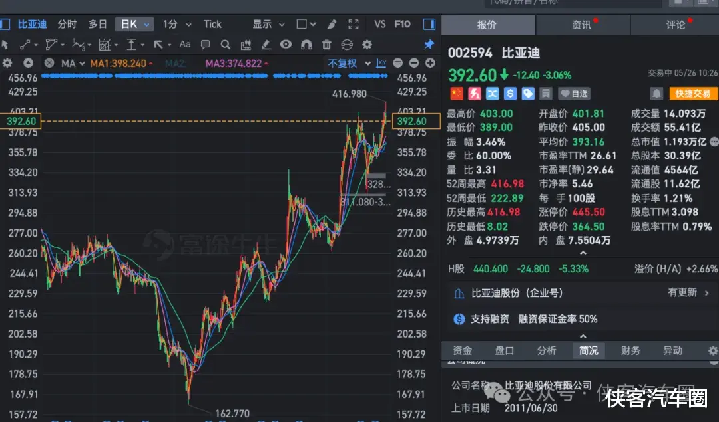The image size is (719, 422).
Task: Click the gray notes bookmark icon
Action: coord(546,94)
